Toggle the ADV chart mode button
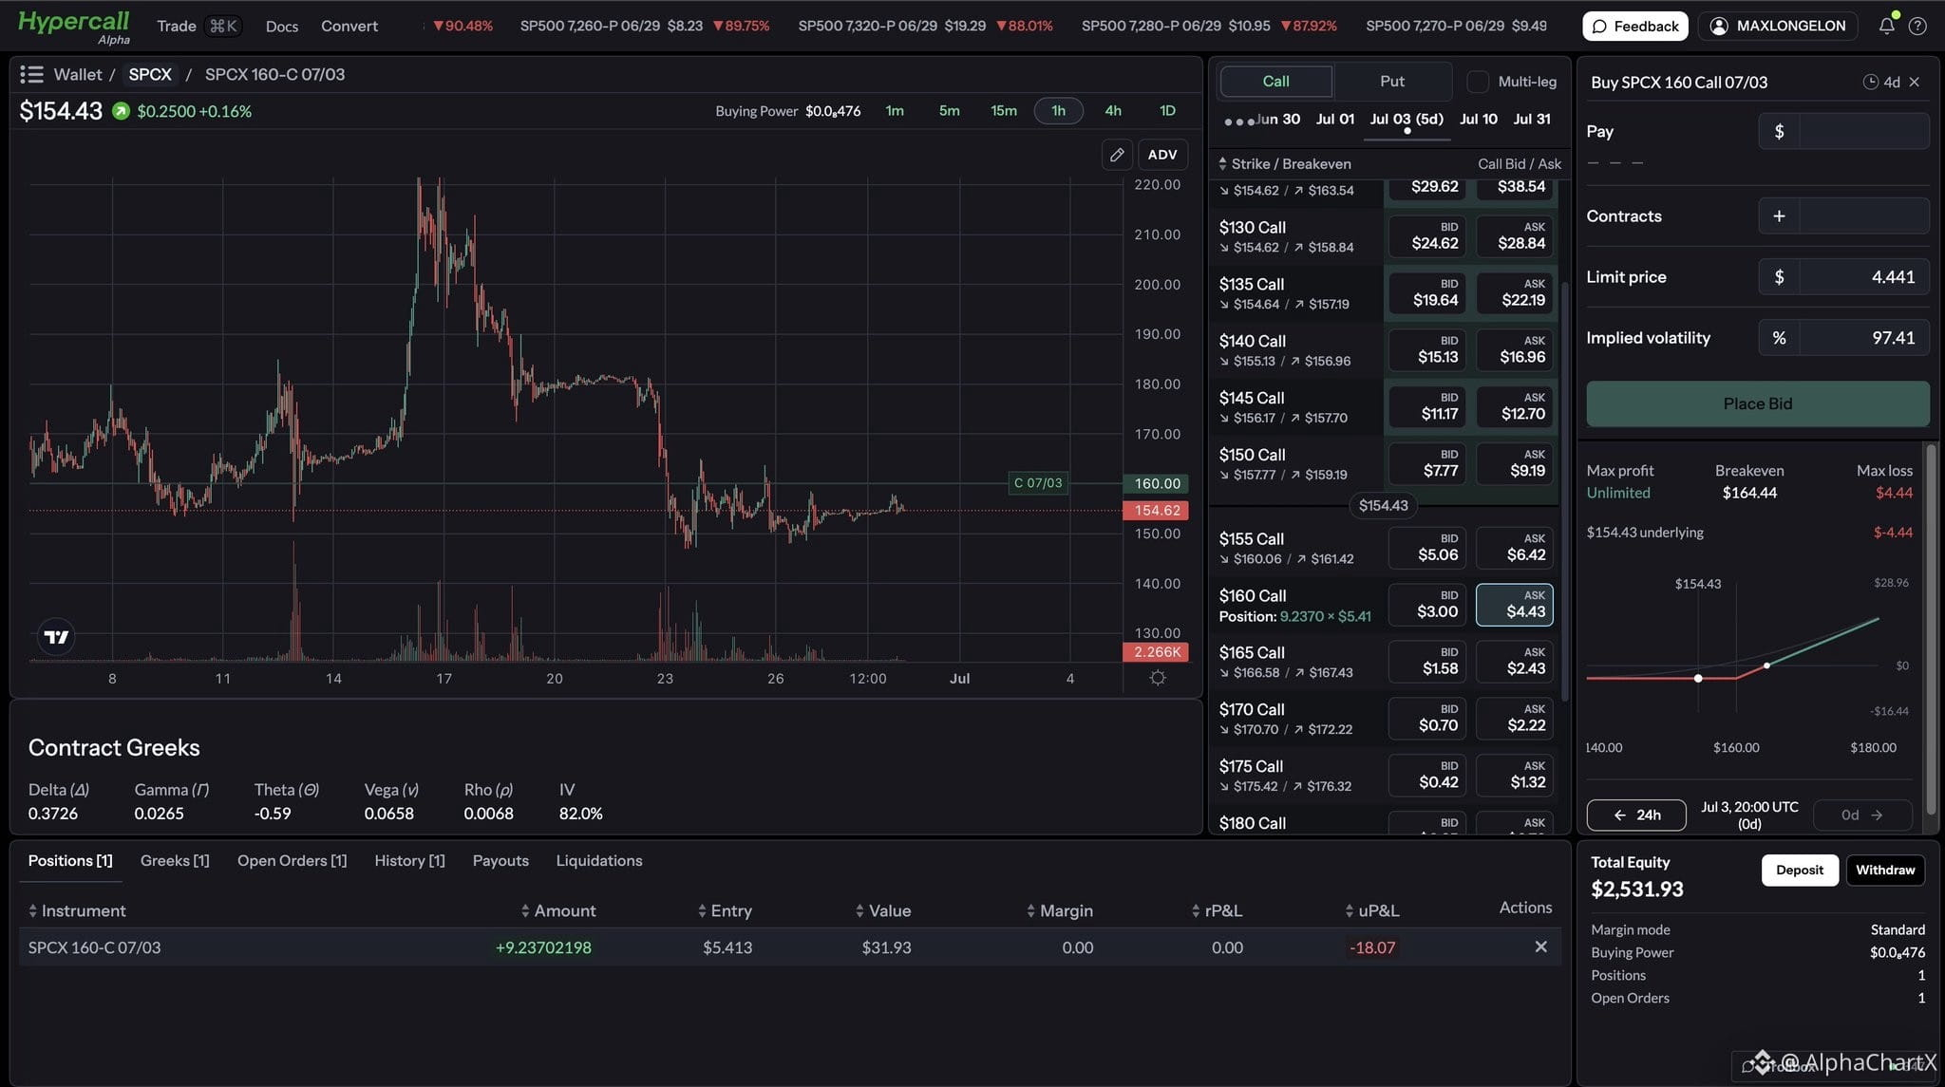This screenshot has height=1087, width=1945. click(x=1162, y=154)
